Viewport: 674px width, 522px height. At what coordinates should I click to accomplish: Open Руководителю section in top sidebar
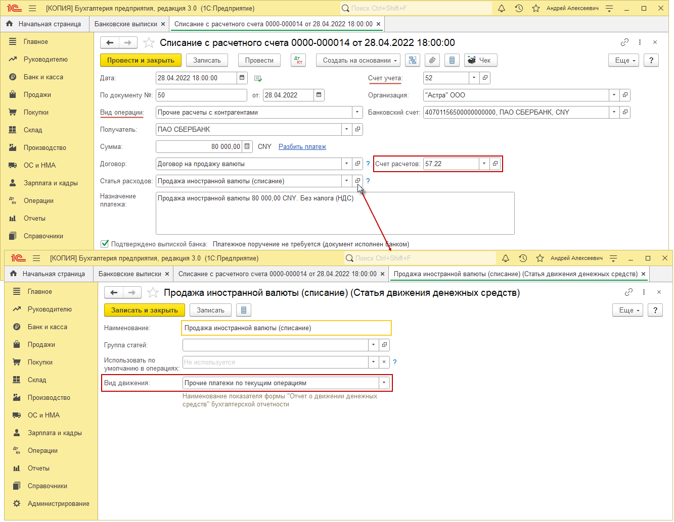coord(46,59)
